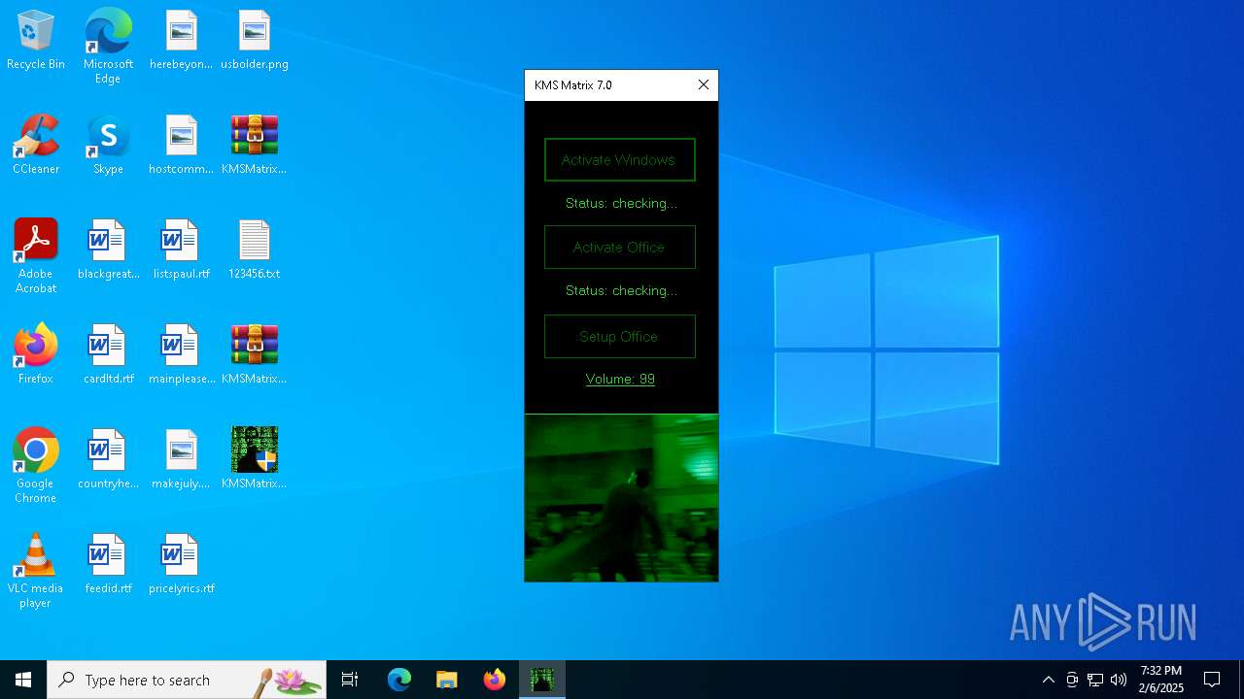1244x699 pixels.
Task: Open File Explorer from the taskbar
Action: click(x=447, y=680)
